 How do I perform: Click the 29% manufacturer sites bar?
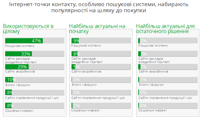tap(34, 67)
